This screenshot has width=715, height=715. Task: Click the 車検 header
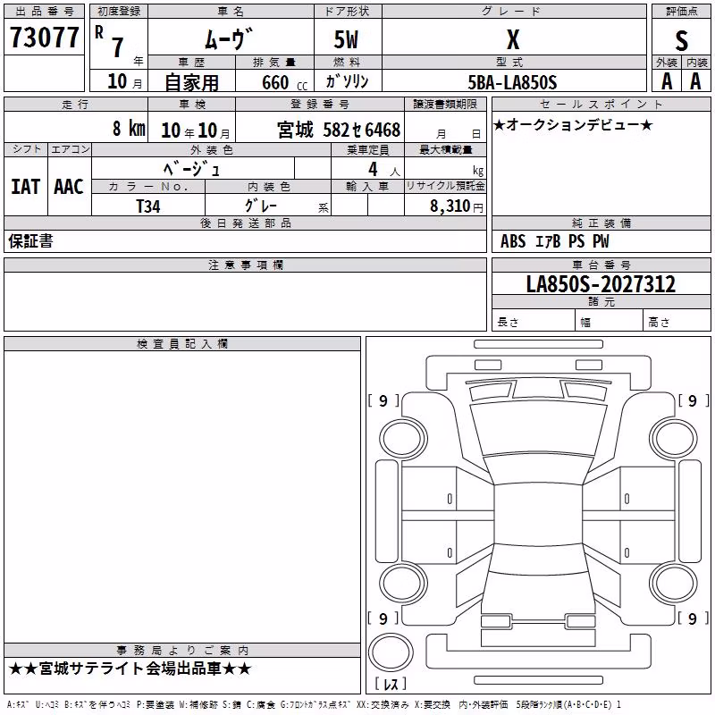pos(192,105)
